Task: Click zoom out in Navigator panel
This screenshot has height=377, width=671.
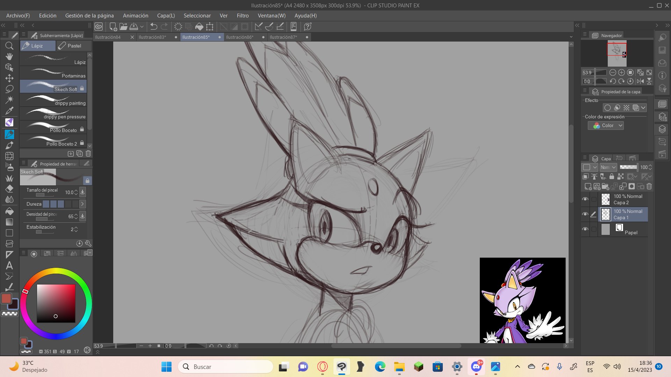Action: [613, 73]
